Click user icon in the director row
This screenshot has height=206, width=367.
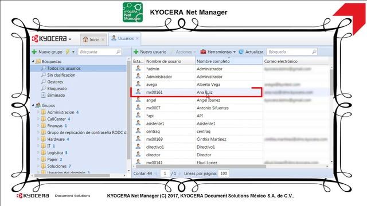[138, 154]
